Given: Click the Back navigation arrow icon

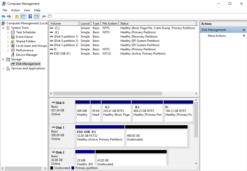Looking at the screenshot, I should [4, 16].
